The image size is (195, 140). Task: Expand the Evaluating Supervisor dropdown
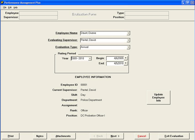tap(128, 40)
